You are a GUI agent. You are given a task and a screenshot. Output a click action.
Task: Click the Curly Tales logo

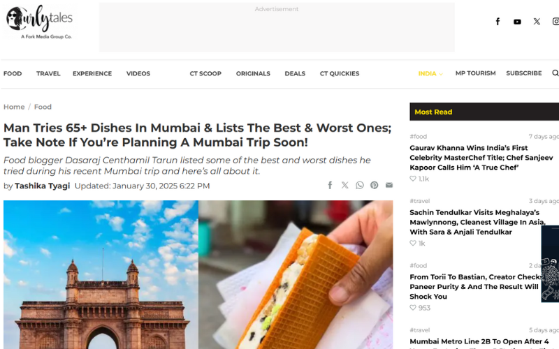[39, 22]
